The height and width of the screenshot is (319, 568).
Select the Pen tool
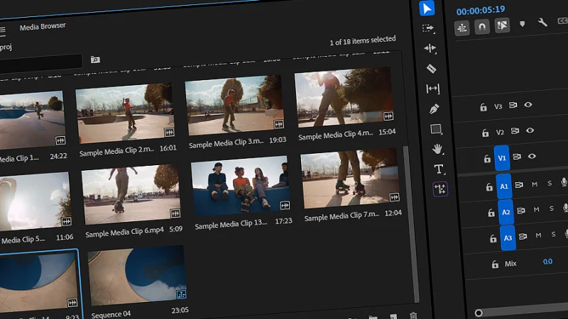pos(435,108)
